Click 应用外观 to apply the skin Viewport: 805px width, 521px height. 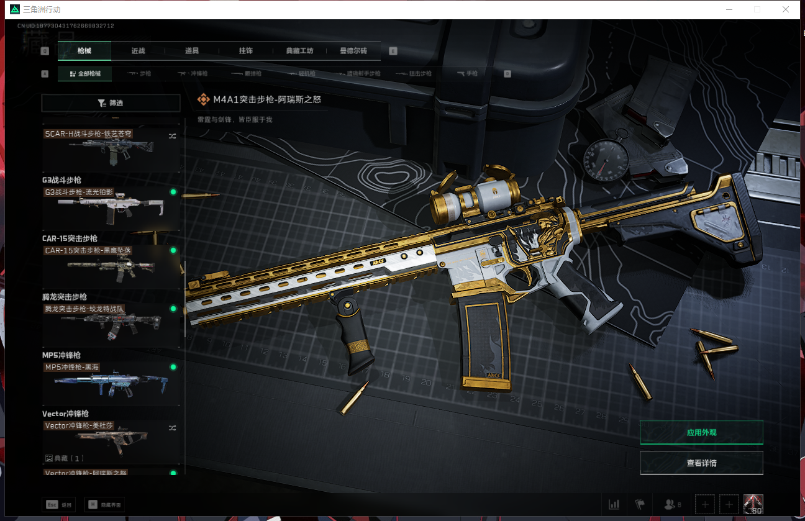[701, 432]
